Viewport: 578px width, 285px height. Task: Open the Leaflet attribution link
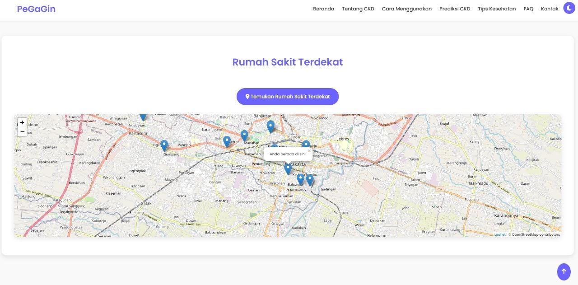500,234
